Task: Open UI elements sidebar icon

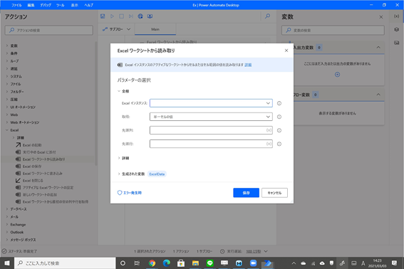Action: coord(397,29)
